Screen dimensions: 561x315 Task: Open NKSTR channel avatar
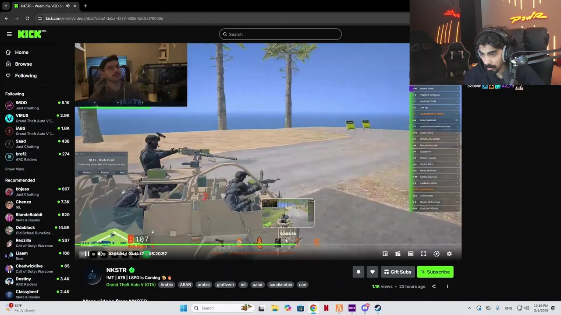(92, 276)
